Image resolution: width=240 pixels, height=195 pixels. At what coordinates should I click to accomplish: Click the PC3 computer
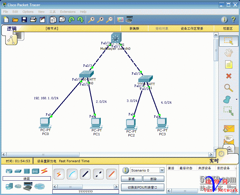coord(162,123)
